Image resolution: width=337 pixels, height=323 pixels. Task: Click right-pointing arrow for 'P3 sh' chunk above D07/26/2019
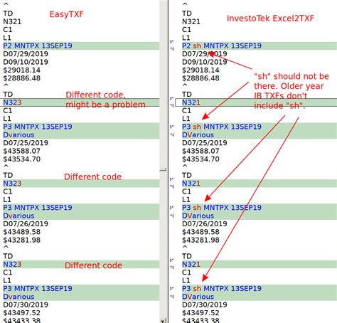[x=172, y=208]
